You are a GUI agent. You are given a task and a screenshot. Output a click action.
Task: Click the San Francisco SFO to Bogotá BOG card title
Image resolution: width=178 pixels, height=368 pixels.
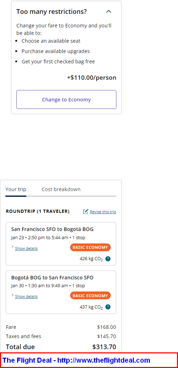pos(52,229)
